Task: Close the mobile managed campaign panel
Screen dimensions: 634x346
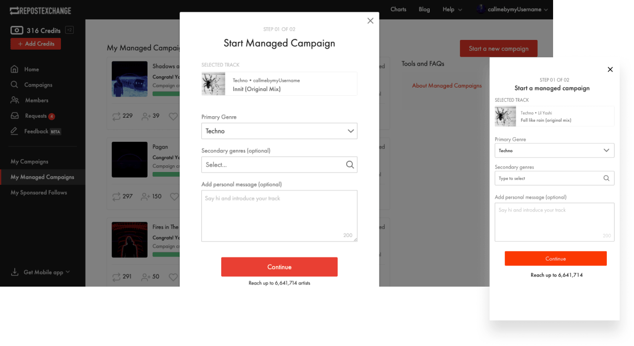Action: click(x=610, y=70)
